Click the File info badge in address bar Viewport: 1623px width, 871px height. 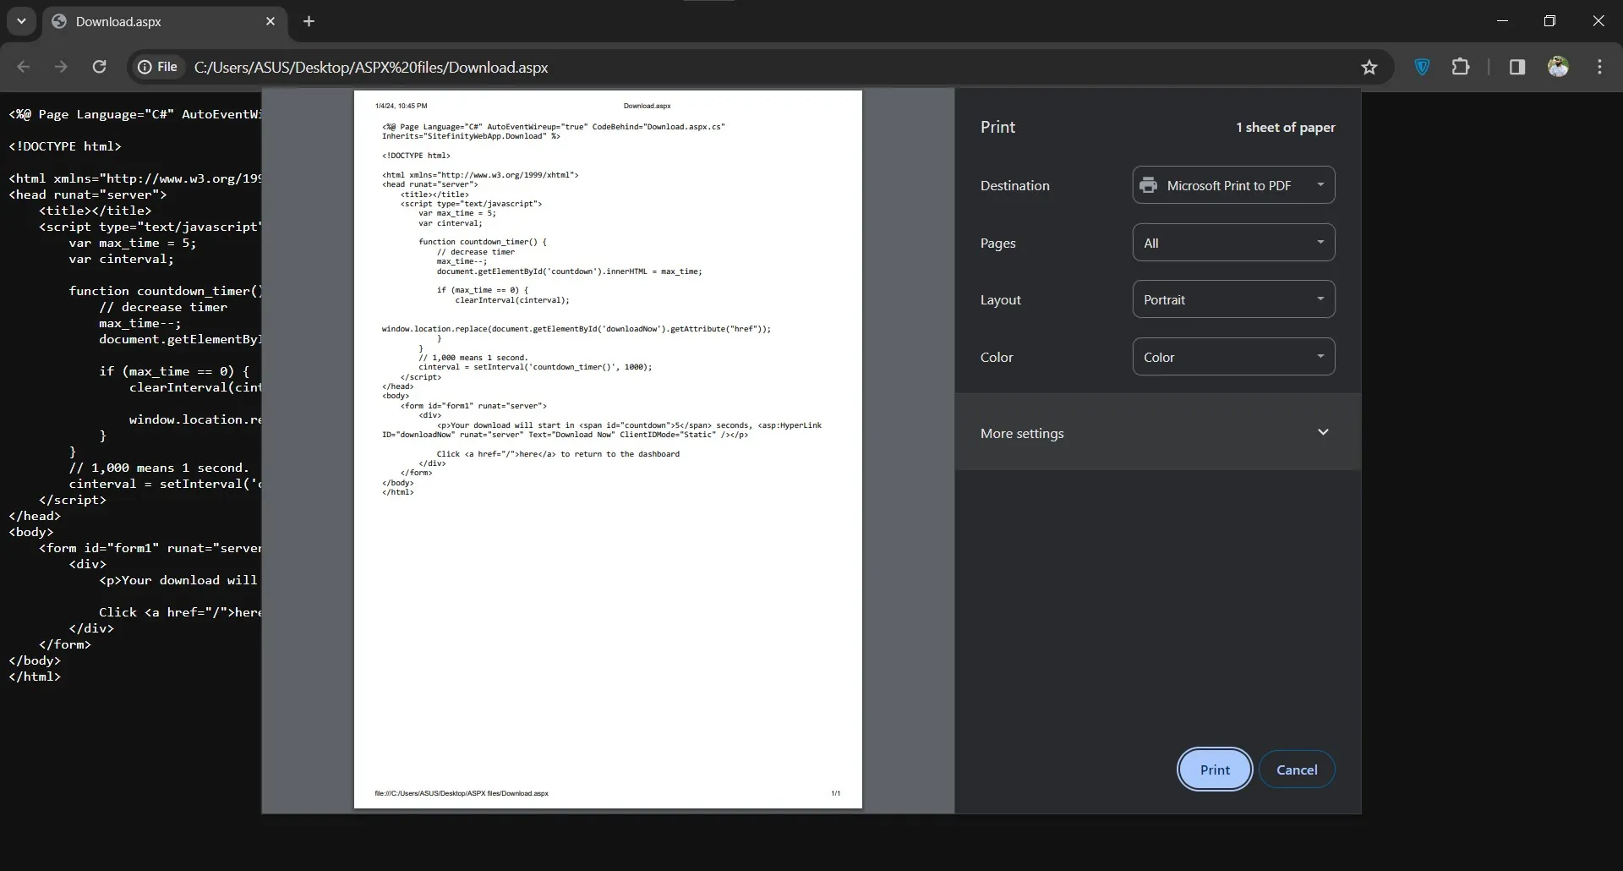point(157,67)
